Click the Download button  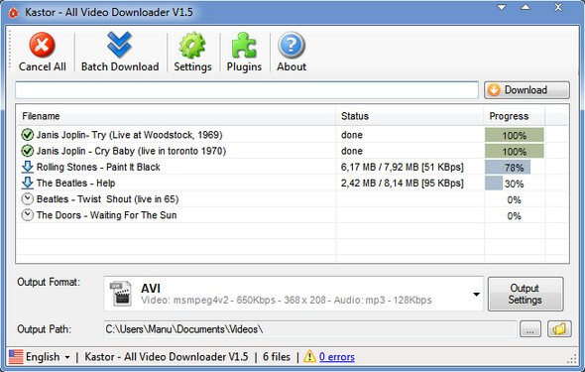(526, 90)
